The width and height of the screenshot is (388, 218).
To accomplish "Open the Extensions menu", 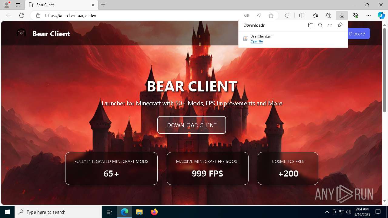I will tap(287, 15).
